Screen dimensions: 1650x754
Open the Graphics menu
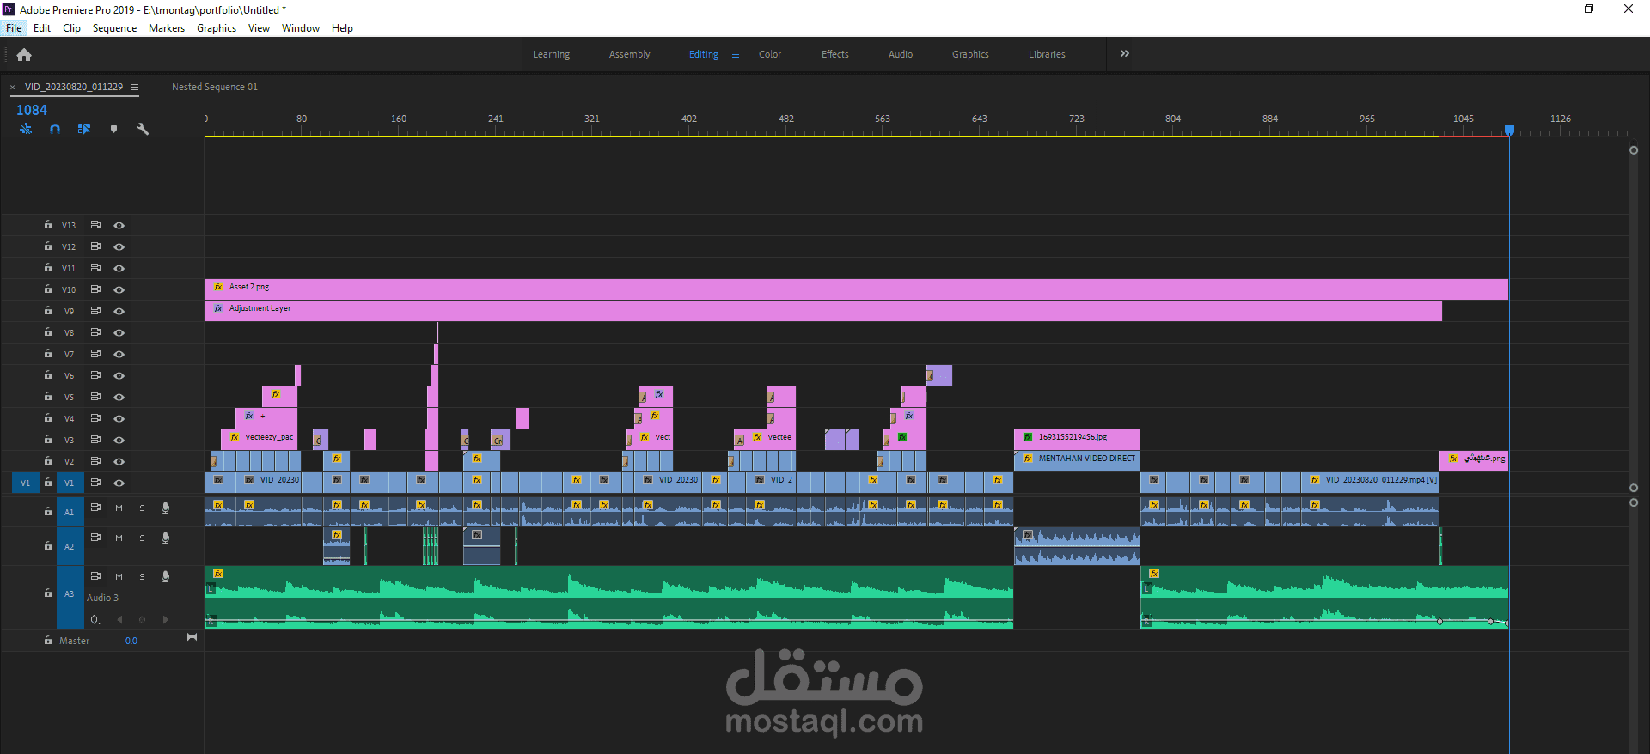pos(217,28)
